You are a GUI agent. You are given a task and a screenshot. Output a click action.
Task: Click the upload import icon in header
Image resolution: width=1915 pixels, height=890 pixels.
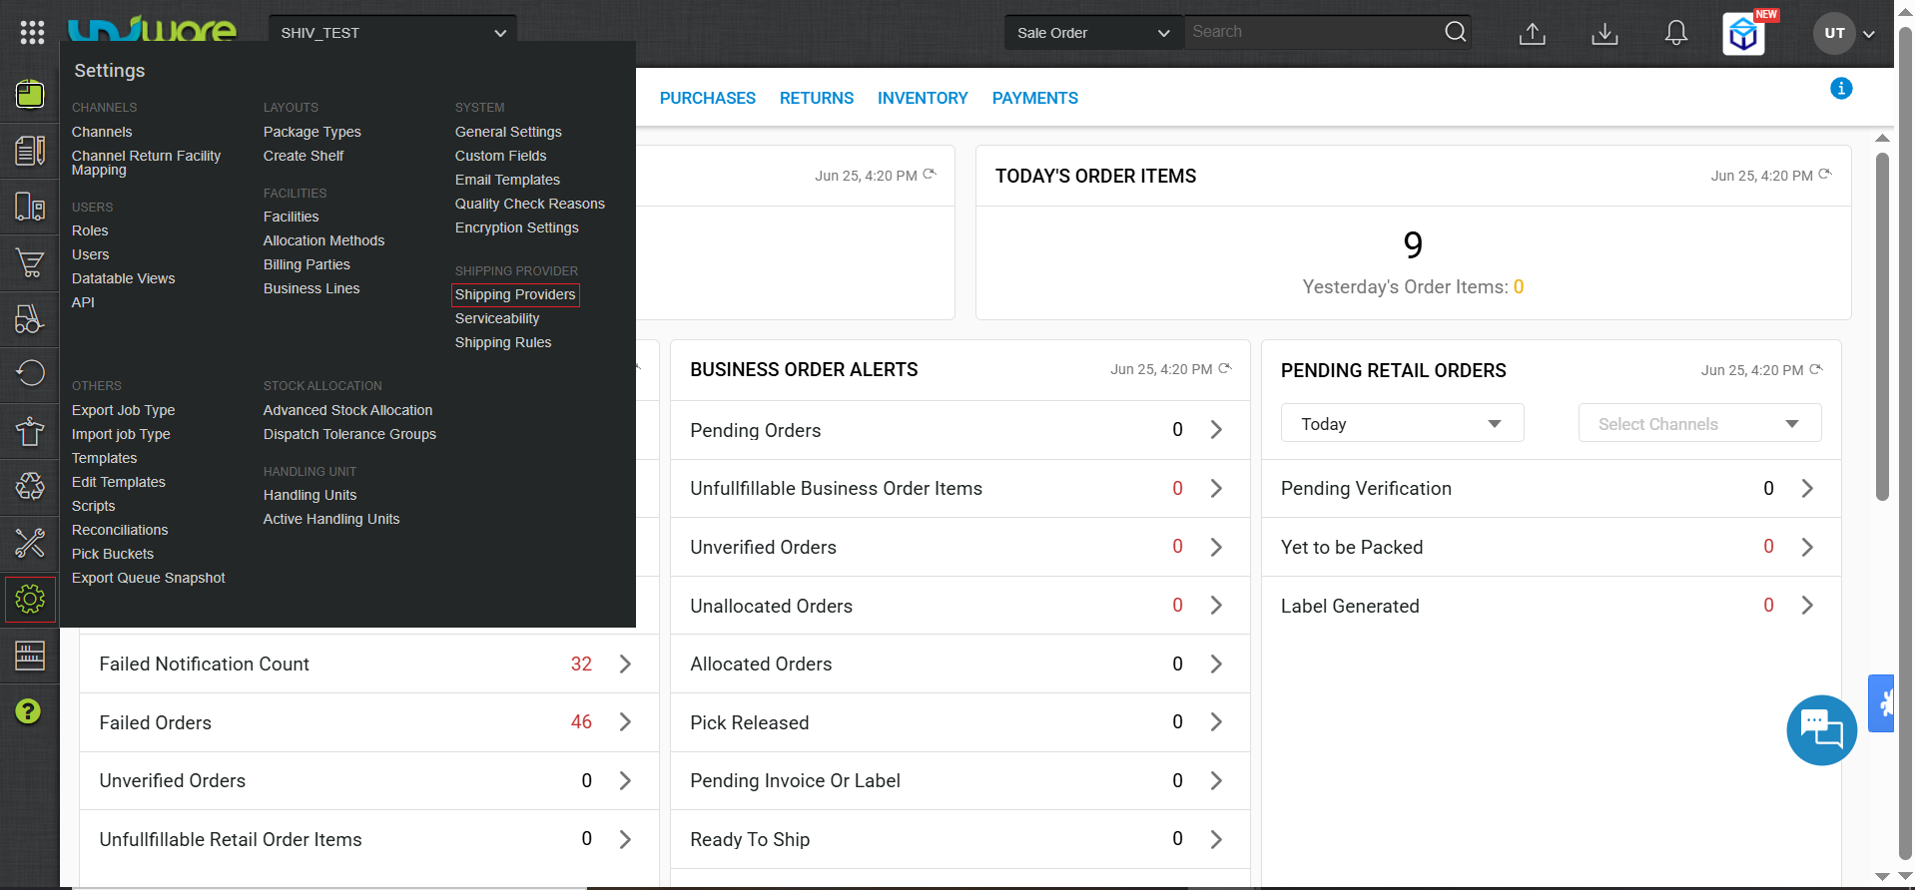[1532, 33]
